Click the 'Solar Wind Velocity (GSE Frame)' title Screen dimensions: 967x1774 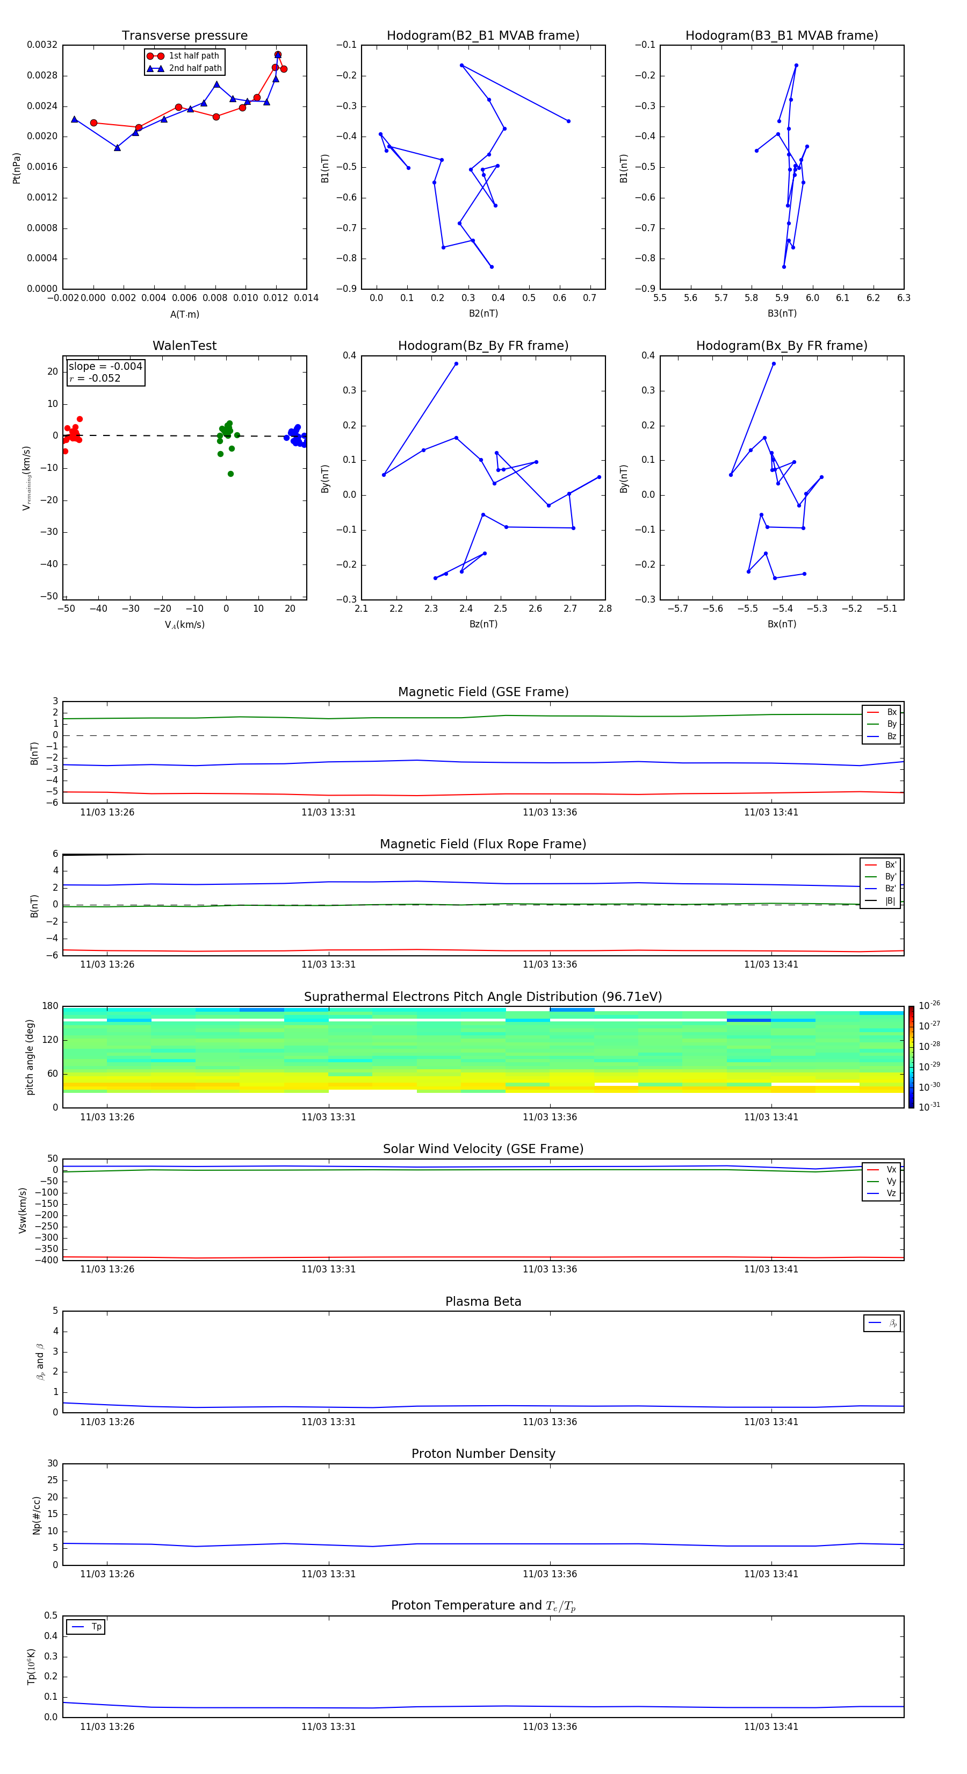coord(483,1149)
